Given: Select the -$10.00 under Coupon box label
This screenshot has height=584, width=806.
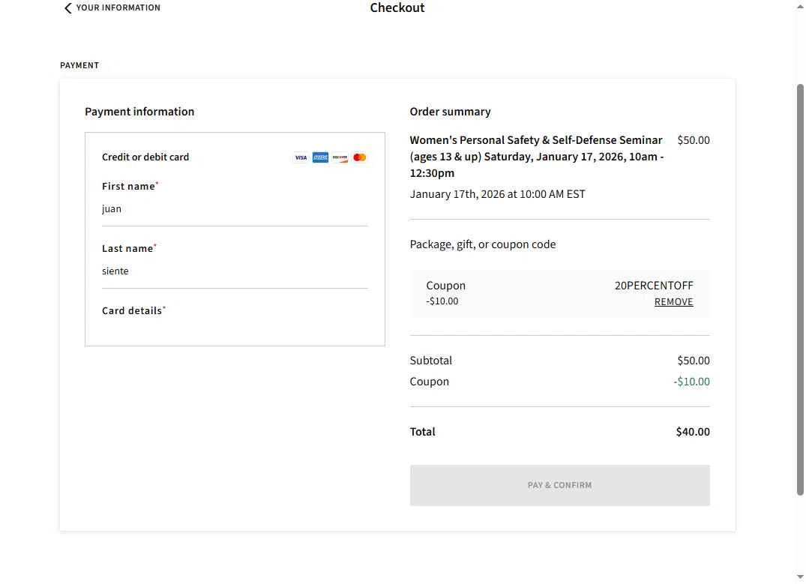Looking at the screenshot, I should [442, 301].
